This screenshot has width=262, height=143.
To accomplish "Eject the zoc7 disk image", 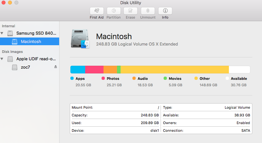I will point(56,67).
